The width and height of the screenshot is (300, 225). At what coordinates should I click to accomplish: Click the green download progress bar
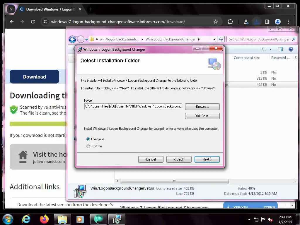pos(38,124)
